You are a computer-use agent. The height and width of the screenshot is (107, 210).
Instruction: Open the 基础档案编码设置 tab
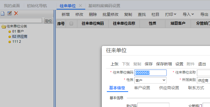tap(104, 6)
